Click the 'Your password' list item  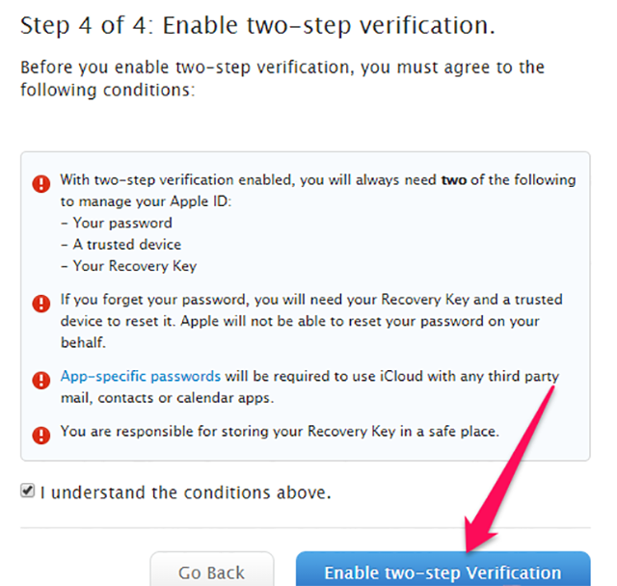click(117, 223)
